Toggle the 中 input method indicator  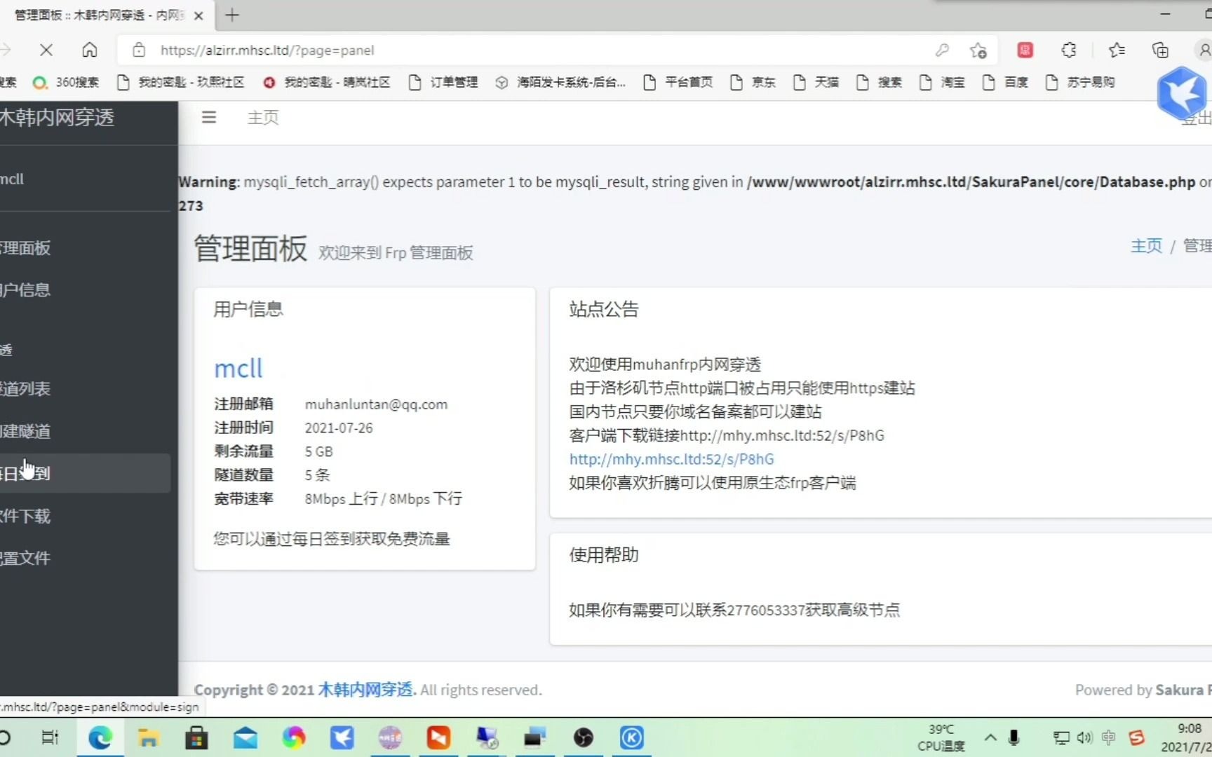tap(1108, 737)
